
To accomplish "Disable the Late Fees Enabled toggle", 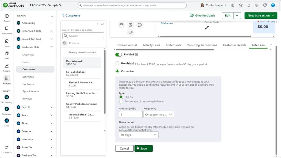I will pyautogui.click(x=119, y=55).
